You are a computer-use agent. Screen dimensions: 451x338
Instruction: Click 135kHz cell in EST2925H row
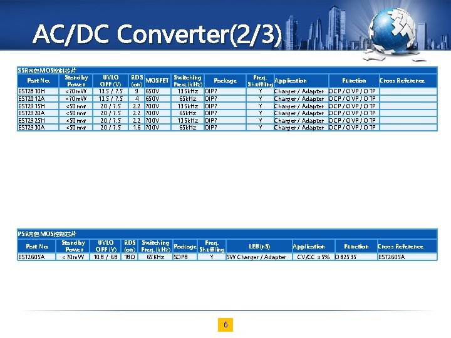(187, 120)
